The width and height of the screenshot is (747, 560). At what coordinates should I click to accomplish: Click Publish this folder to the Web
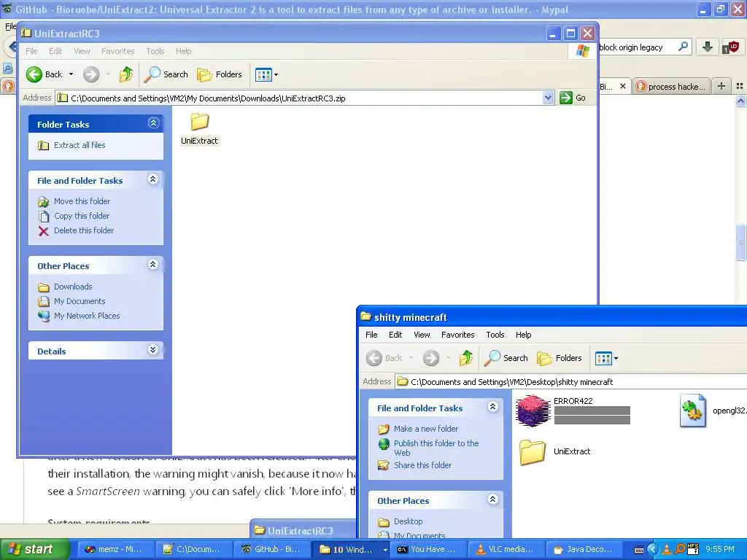coord(436,448)
